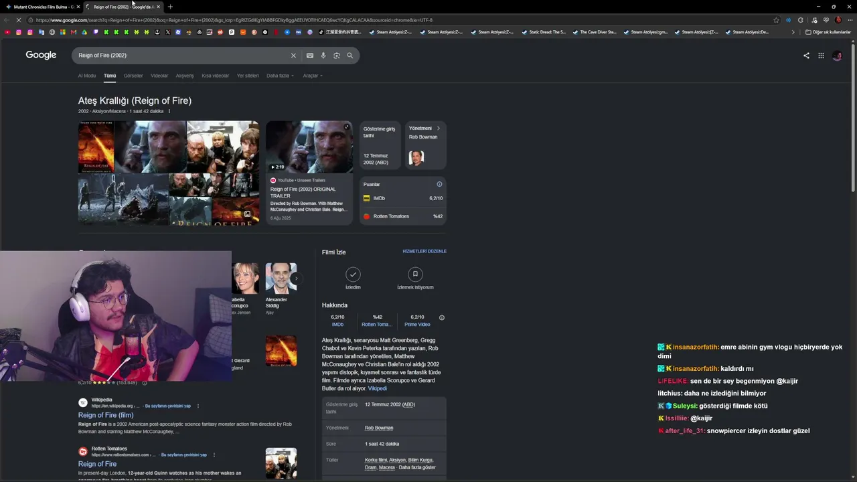
Task: Open the 'Yer siteleri' tab
Action: [248, 76]
